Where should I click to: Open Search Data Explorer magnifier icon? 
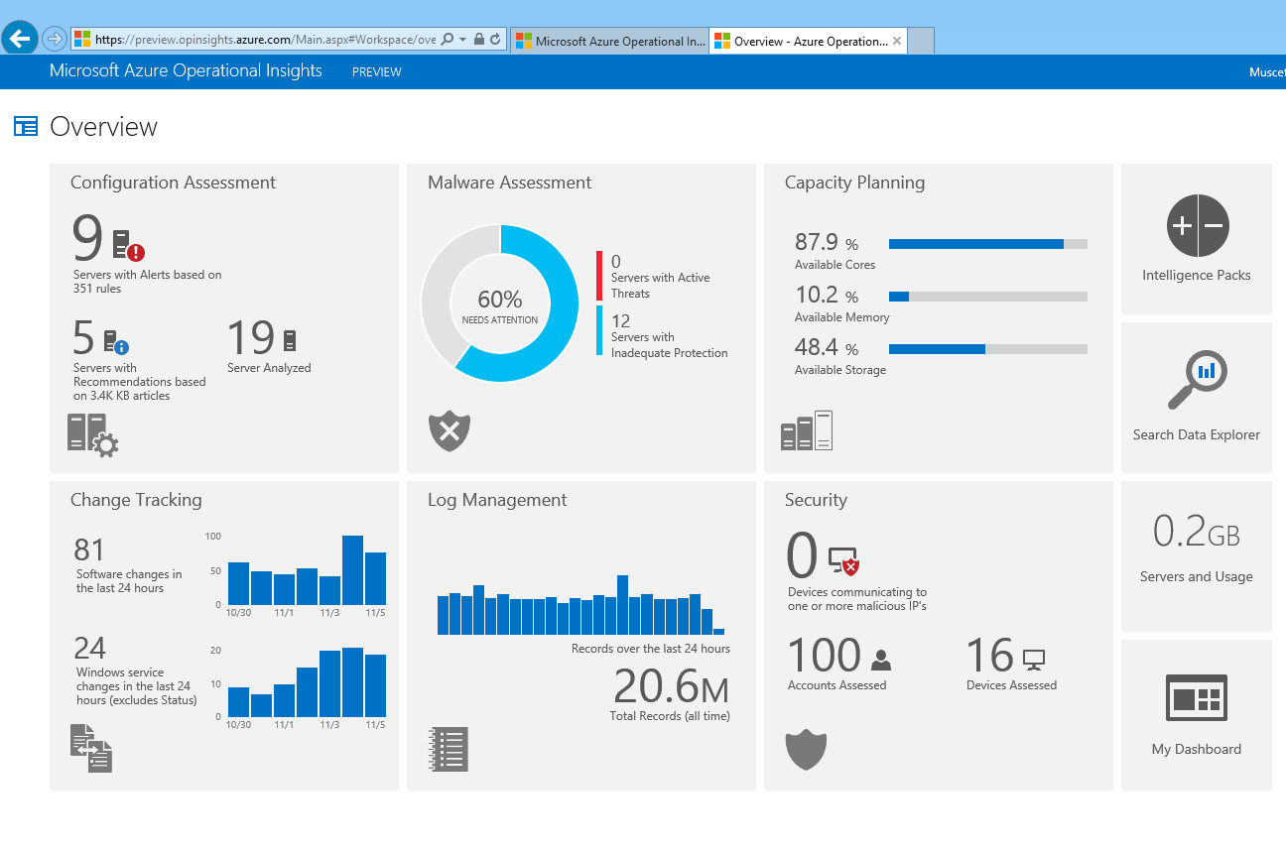pos(1197,381)
